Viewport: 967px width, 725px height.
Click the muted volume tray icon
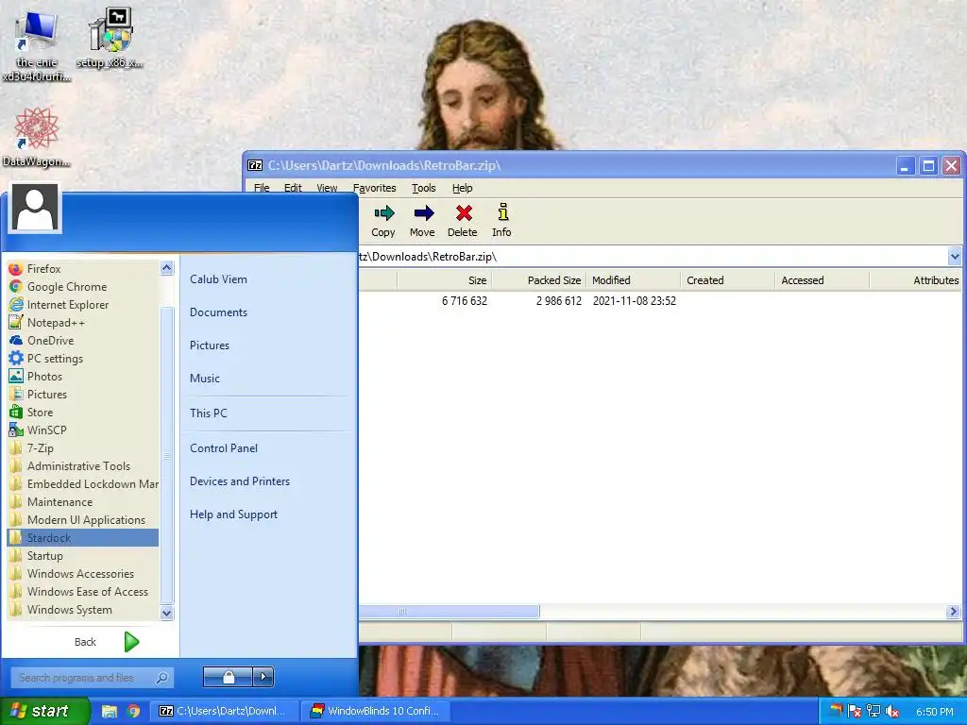[x=891, y=712]
